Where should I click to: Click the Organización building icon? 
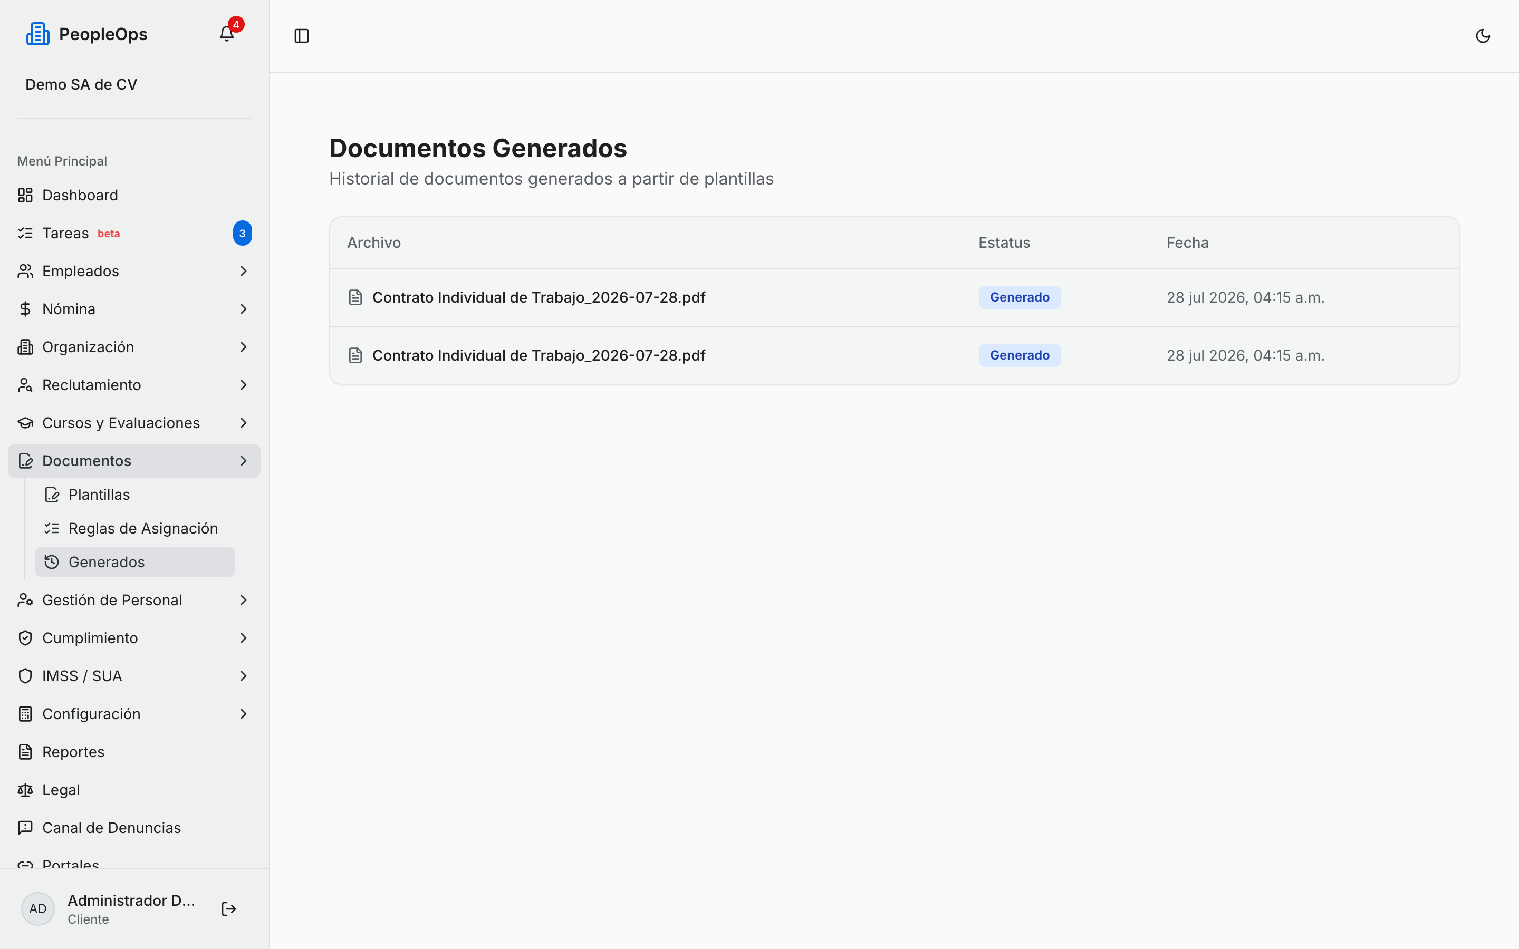[x=25, y=347]
